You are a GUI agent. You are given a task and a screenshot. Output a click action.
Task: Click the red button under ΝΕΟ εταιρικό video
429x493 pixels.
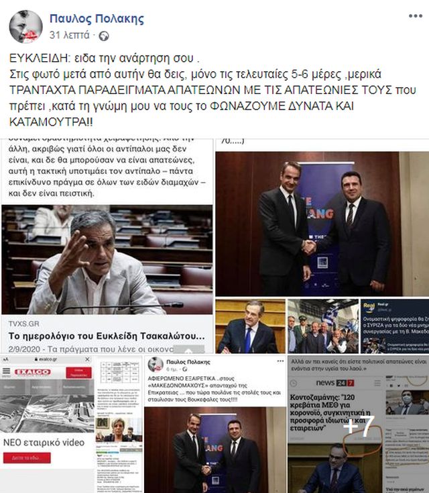pos(27,458)
